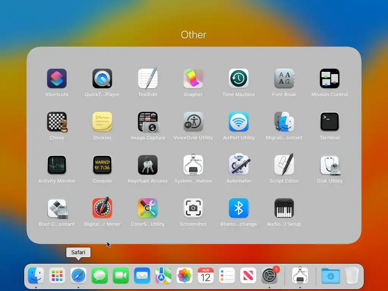Open Trash in the Dock
This screenshot has width=388, height=291.
(352, 275)
